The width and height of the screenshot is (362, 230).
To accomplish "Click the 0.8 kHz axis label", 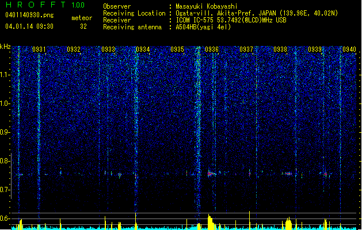I will 5,161.
